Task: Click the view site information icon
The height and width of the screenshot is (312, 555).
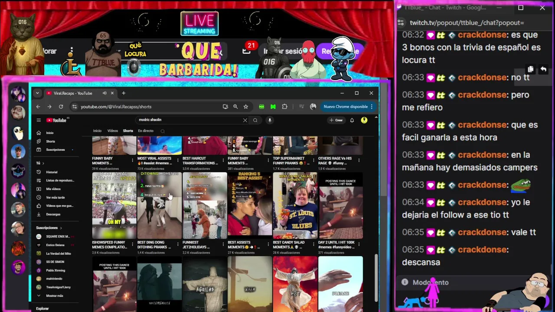Action: coord(75,107)
